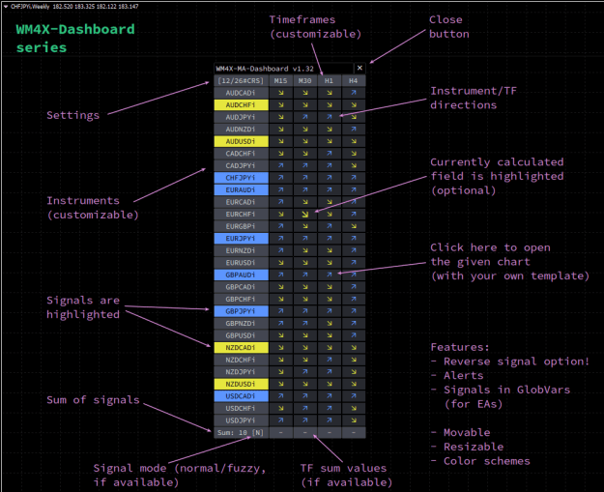Click the blue GBPAUDi instrument label
604x492 pixels.
(x=242, y=275)
